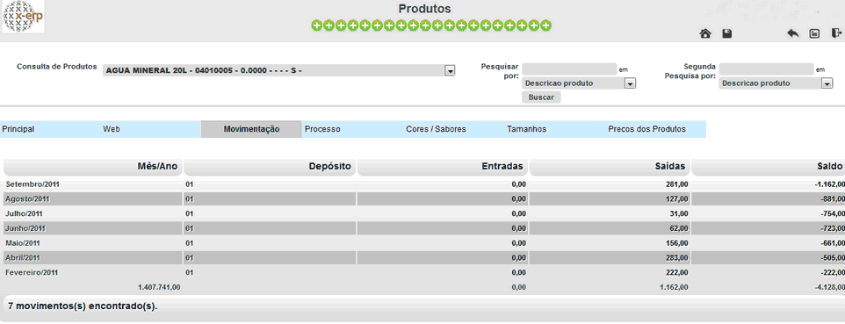Go to the home page icon

point(704,34)
